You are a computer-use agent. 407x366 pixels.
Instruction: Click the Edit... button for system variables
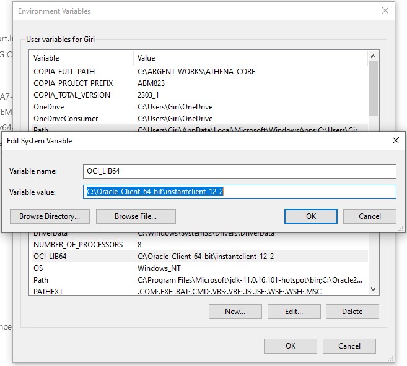[x=294, y=312]
